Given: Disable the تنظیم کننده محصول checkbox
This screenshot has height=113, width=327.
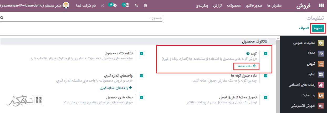Looking at the screenshot, I should tap(142, 53).
